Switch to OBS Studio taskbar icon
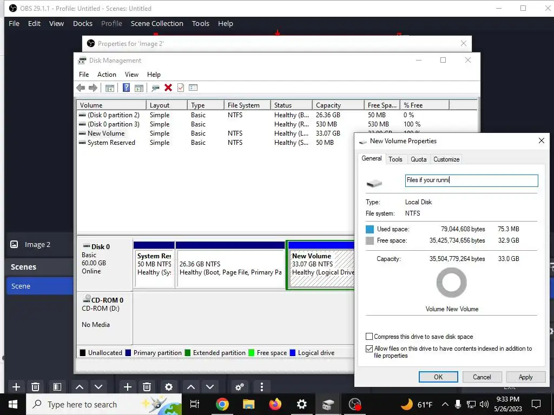The height and width of the screenshot is (415, 554). click(355, 404)
